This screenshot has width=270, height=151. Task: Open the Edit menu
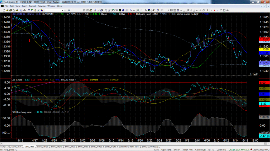[12, 6]
